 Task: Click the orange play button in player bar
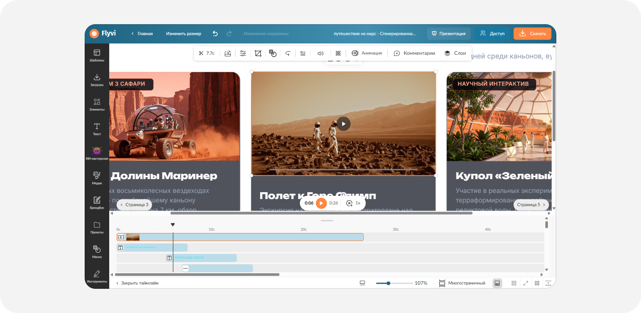tap(321, 203)
